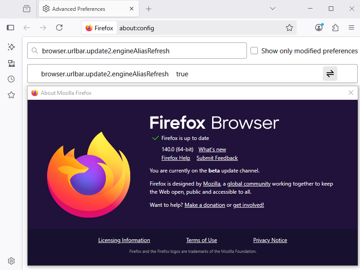Open a new tab with plus button
360x270 pixels.
148,9
